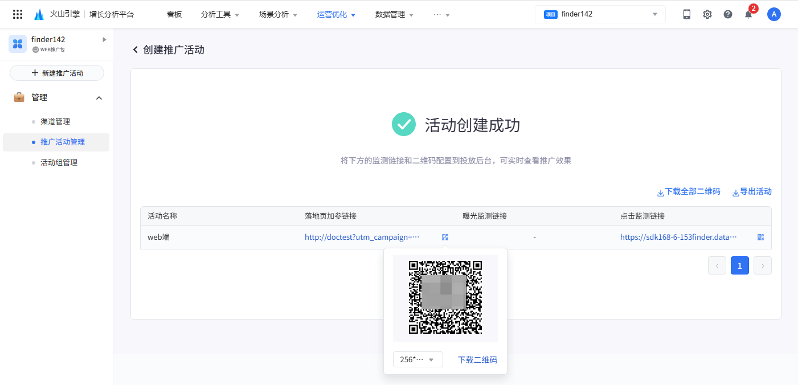Click back arrow next to 创建推广活动
The height and width of the screenshot is (385, 798).
click(x=136, y=50)
